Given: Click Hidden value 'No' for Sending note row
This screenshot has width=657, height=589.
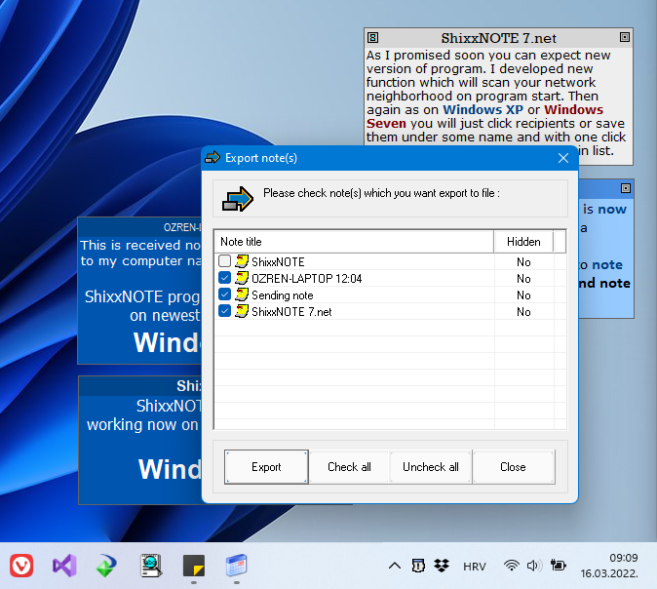Looking at the screenshot, I should (x=523, y=295).
